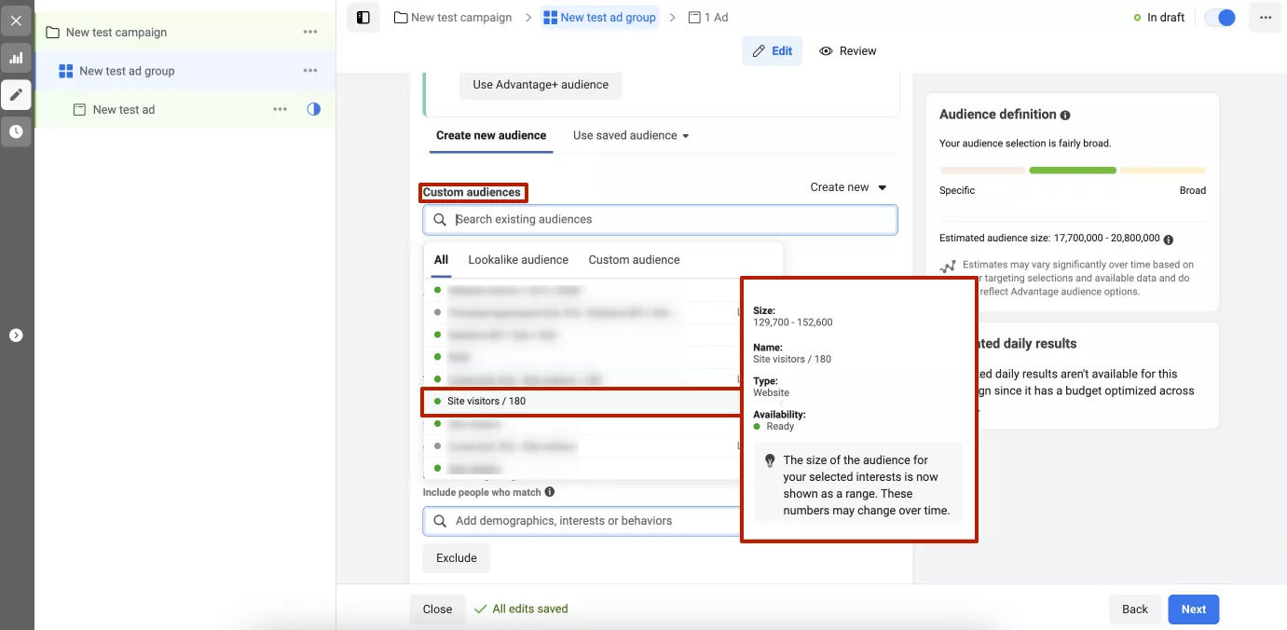Screen dimensions: 1287x630
Task: Click Use Advantage+ audience button
Action: [x=541, y=85]
